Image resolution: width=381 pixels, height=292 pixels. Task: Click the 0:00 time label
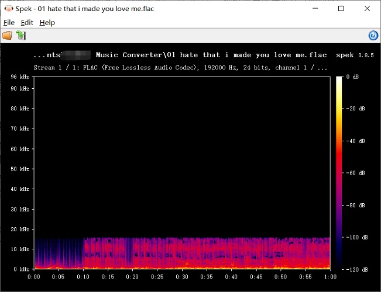(34, 277)
